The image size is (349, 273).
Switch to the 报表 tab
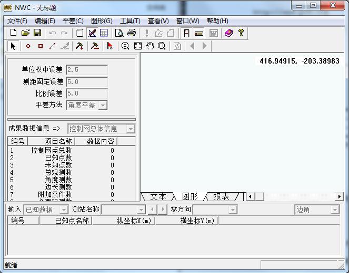pos(221,196)
